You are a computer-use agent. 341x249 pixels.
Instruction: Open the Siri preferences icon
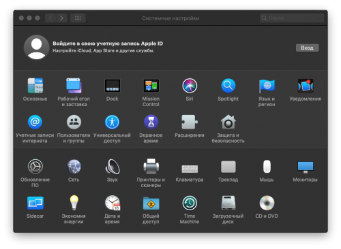[190, 86]
